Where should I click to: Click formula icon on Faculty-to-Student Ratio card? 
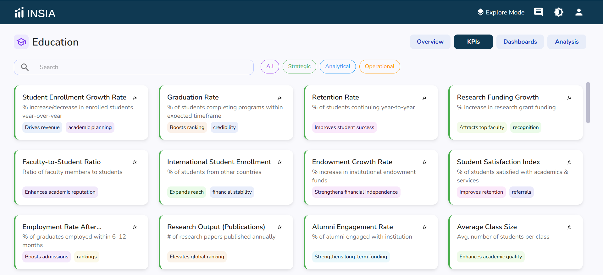[x=135, y=162]
